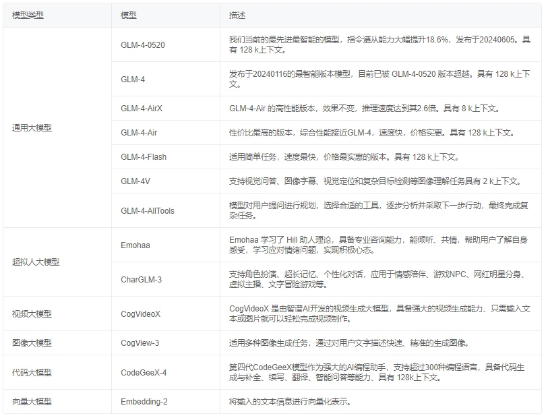
Task: Select the GLM-4V model entry
Action: [135, 181]
